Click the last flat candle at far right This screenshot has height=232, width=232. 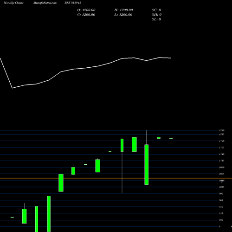click(x=171, y=138)
